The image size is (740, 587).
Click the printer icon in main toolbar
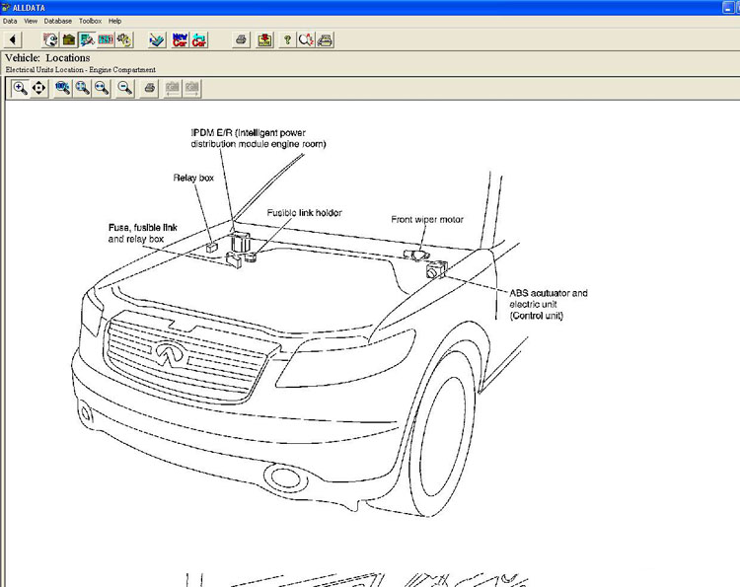(x=240, y=40)
